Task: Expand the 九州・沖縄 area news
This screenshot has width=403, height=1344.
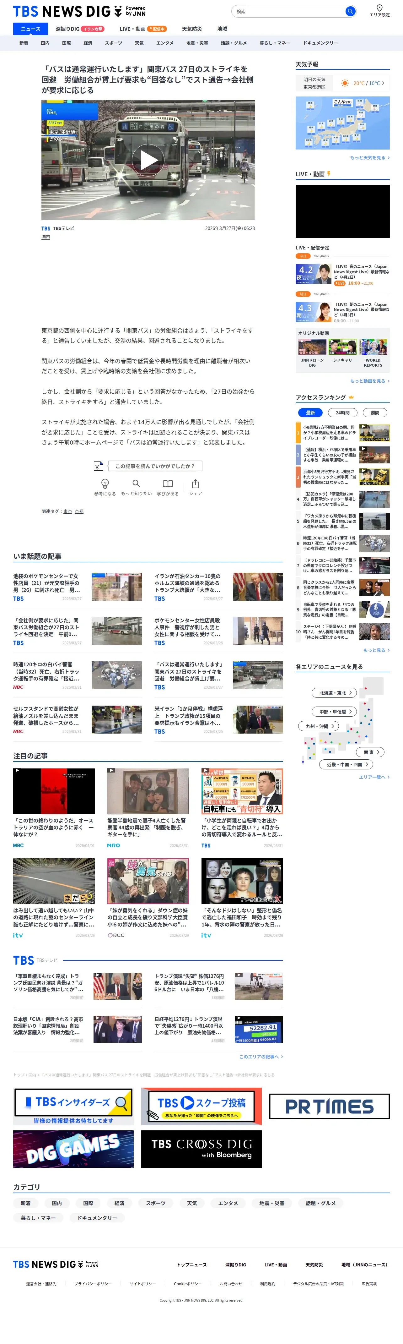Action: [x=319, y=726]
